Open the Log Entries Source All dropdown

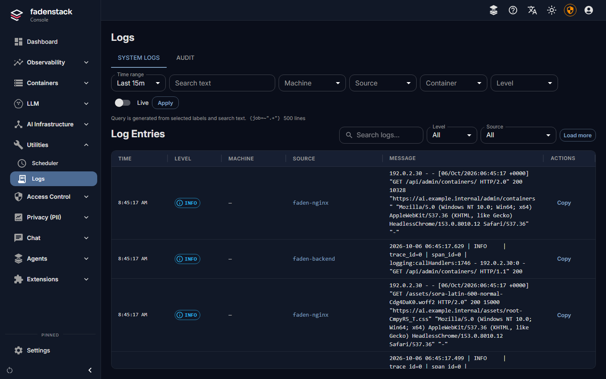pos(518,135)
